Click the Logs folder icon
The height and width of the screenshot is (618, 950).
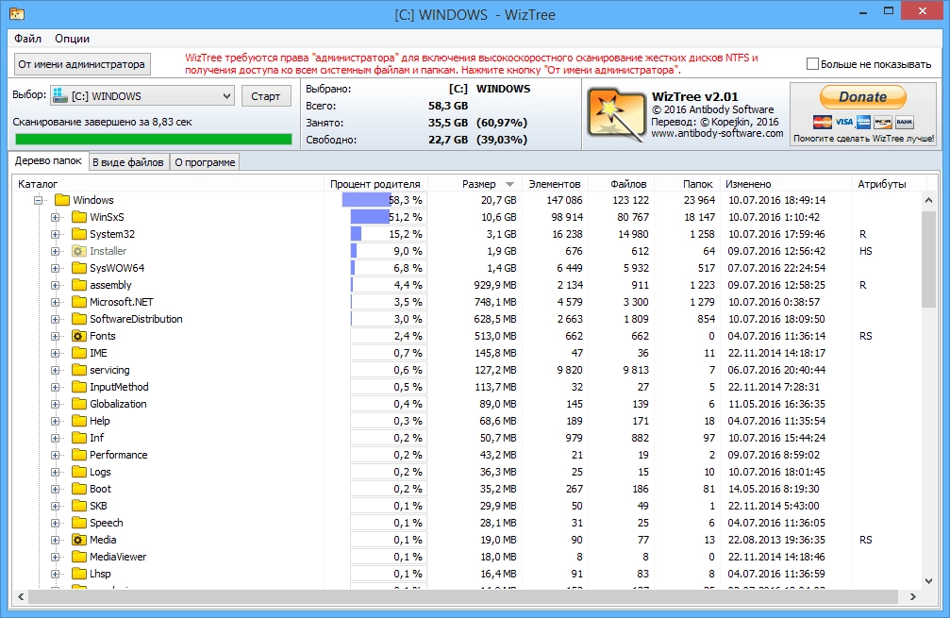click(x=79, y=472)
